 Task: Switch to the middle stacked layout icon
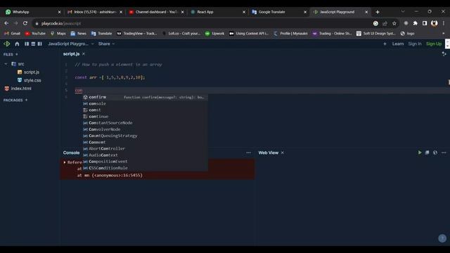(x=33, y=44)
